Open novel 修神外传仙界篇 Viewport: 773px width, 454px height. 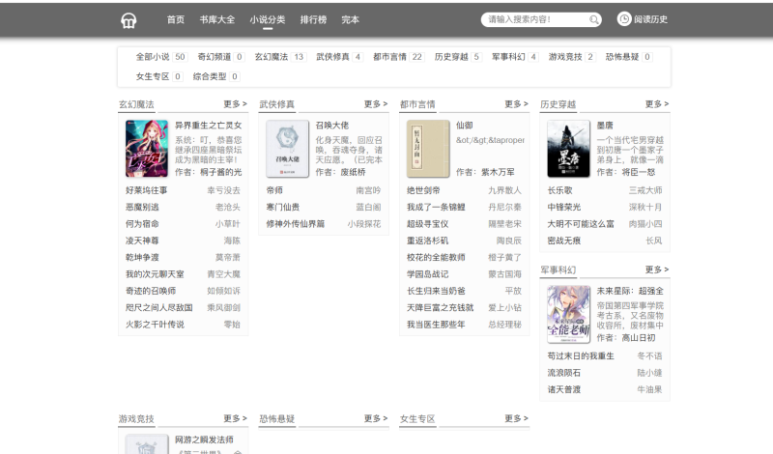[x=296, y=224]
